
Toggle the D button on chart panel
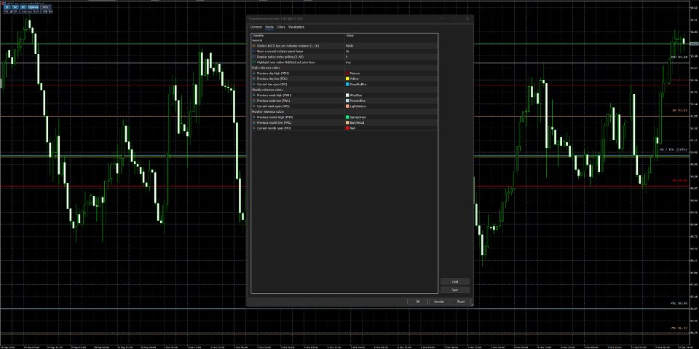pyautogui.click(x=7, y=7)
